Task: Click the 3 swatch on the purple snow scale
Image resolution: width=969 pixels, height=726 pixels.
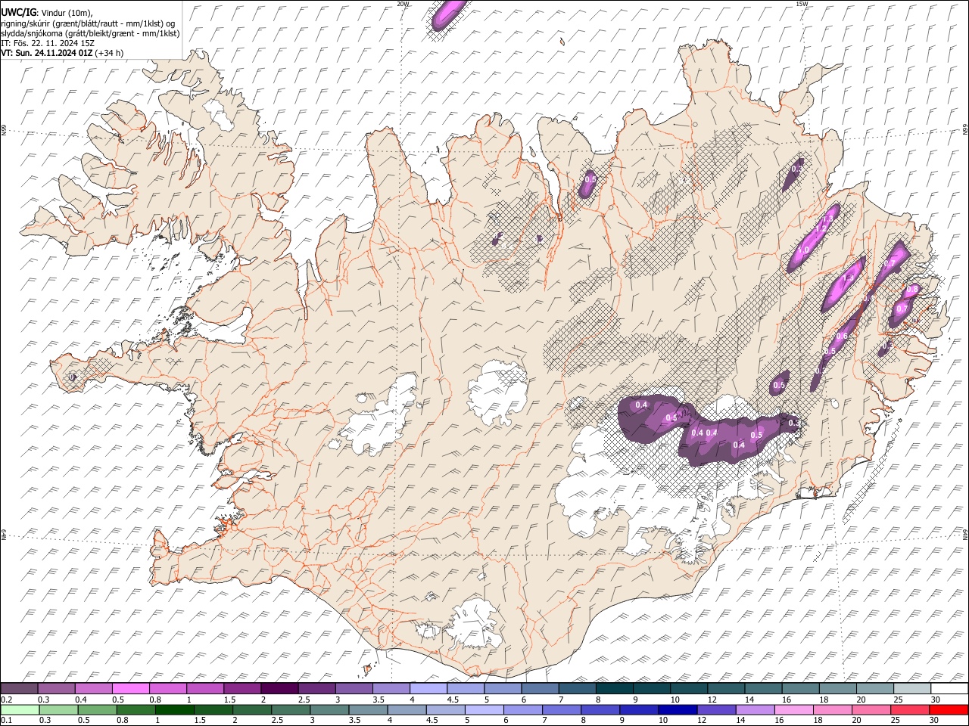Action: coord(354,688)
